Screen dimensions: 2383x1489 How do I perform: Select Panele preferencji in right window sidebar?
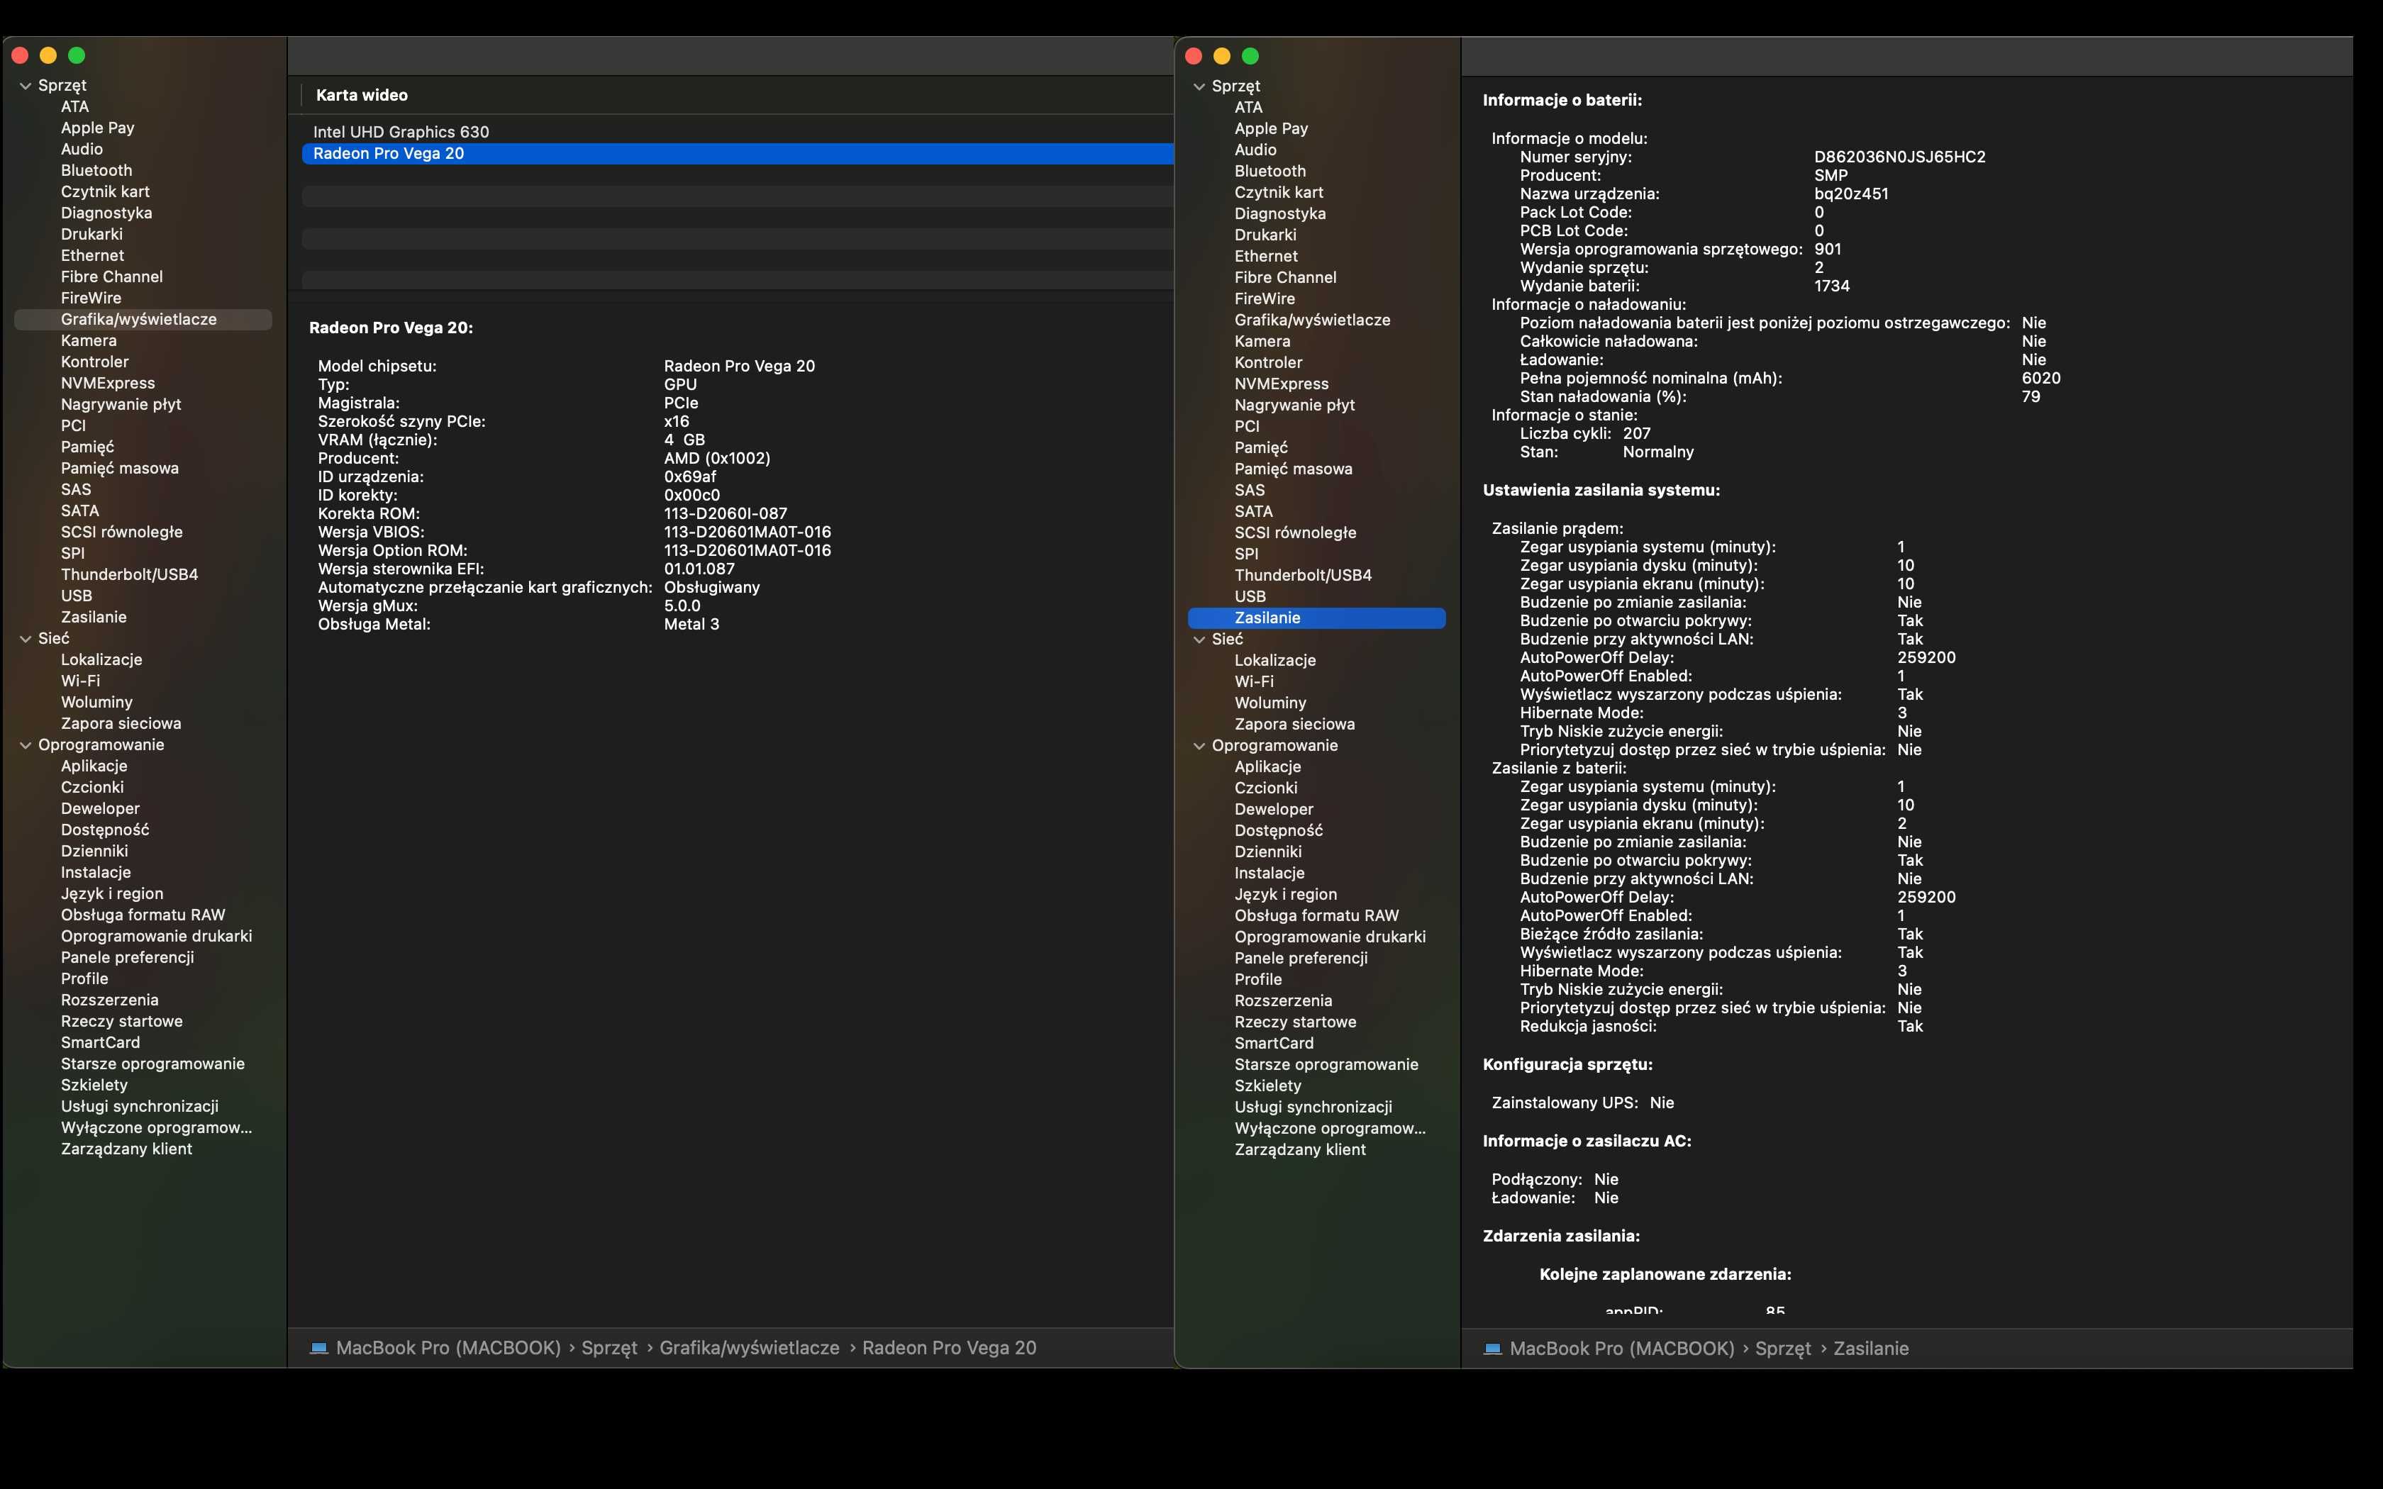(x=1301, y=958)
